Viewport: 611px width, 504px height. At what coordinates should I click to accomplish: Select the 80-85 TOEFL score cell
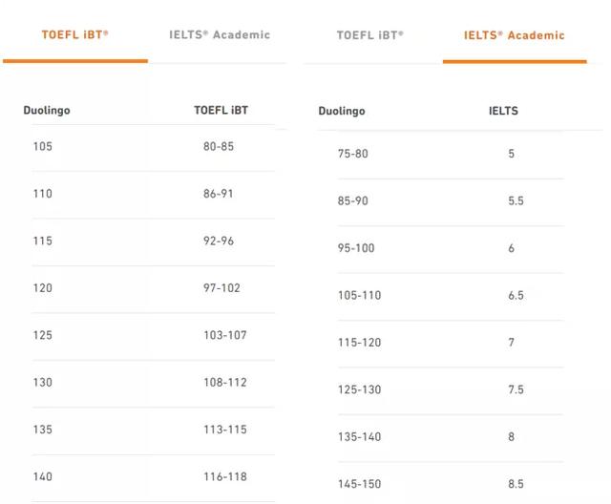coord(218,147)
